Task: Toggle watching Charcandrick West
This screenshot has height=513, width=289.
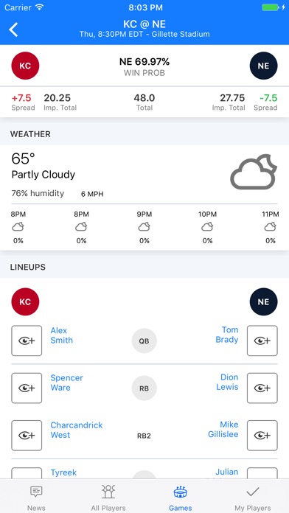Action: [27, 436]
